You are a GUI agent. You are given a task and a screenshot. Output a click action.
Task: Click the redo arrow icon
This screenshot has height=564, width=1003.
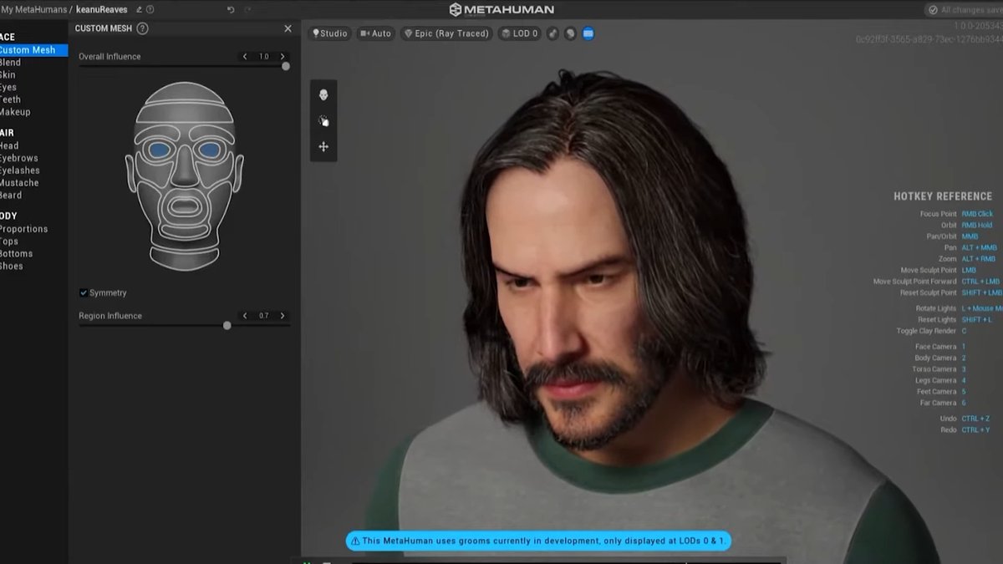pos(247,10)
